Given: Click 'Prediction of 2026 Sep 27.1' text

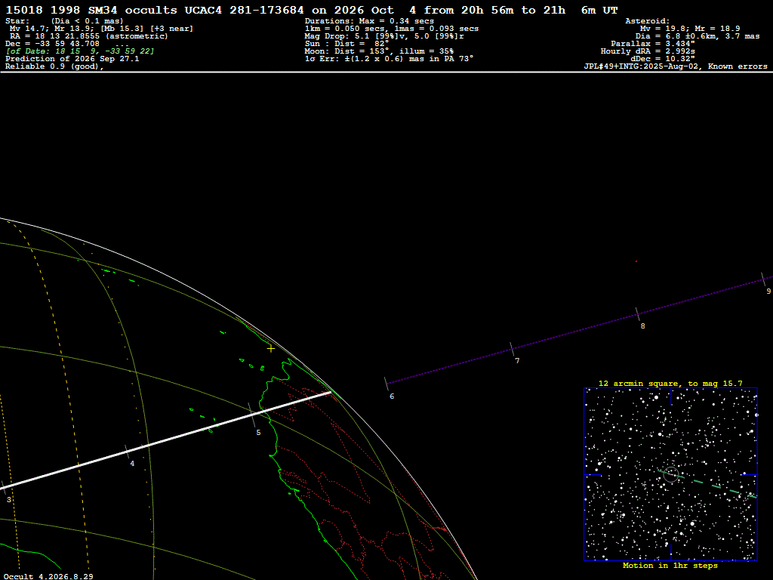Looking at the screenshot, I should [x=72, y=59].
